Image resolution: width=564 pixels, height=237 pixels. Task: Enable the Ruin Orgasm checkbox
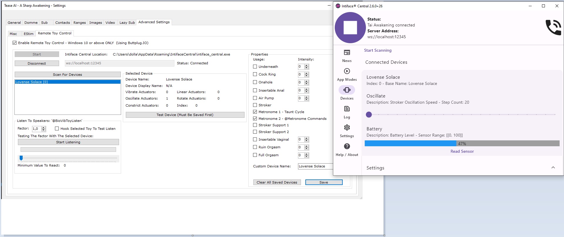[x=255, y=147]
